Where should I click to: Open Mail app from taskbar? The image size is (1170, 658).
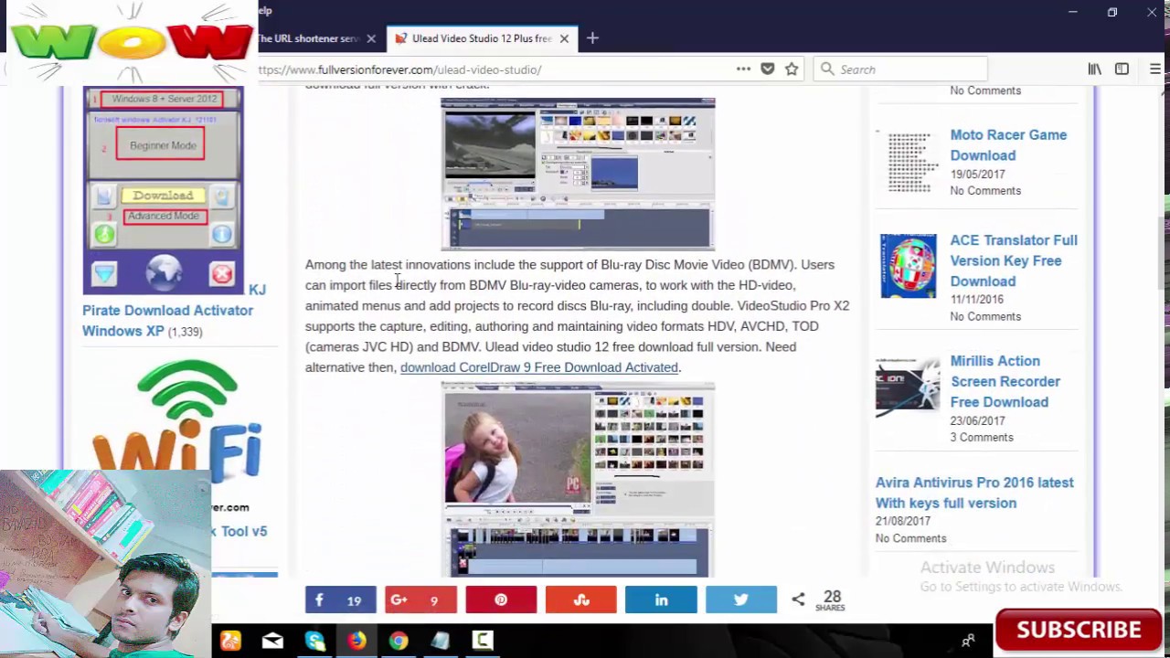coord(272,642)
